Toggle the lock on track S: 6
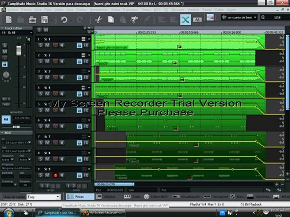Image resolution: width=290 pixels, height=217 pixels. pos(79,126)
